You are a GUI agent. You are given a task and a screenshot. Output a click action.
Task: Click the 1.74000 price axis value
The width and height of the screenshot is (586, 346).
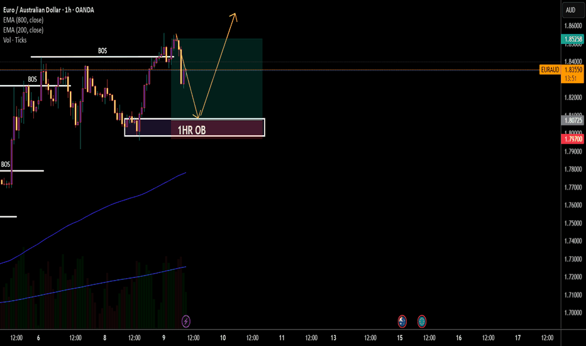(x=573, y=242)
